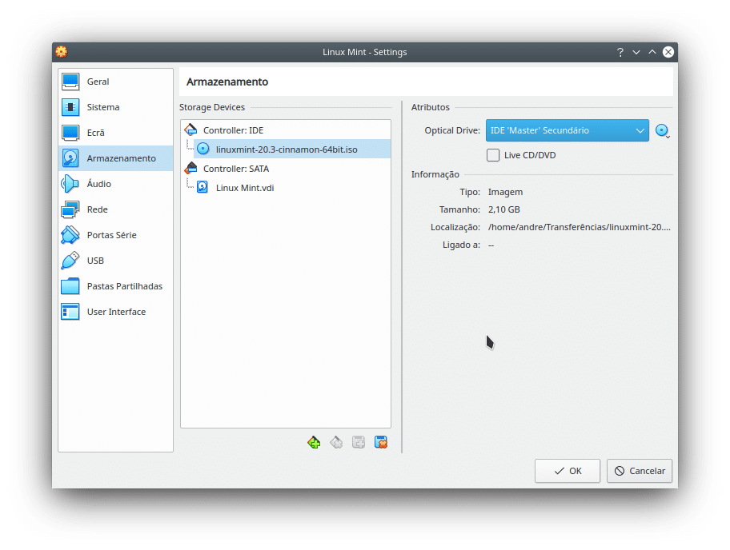The height and width of the screenshot is (550, 730).
Task: Click the SATA controller icon
Action: point(191,168)
